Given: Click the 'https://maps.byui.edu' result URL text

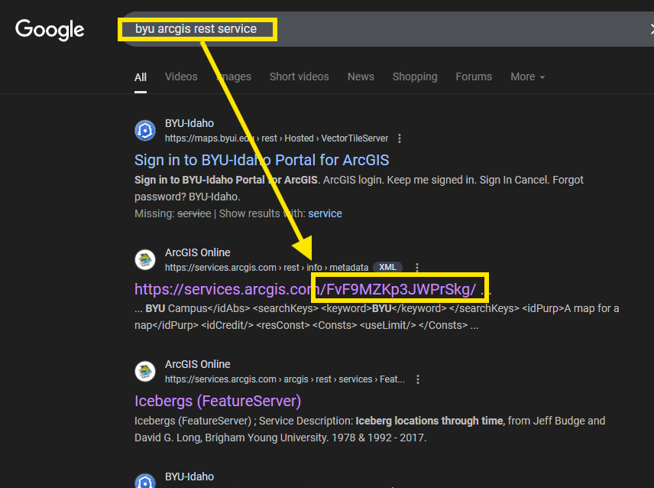Looking at the screenshot, I should [209, 138].
